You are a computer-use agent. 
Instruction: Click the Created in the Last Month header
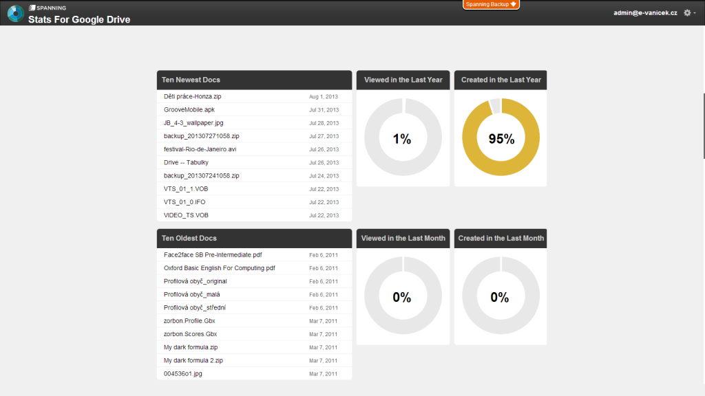(501, 239)
